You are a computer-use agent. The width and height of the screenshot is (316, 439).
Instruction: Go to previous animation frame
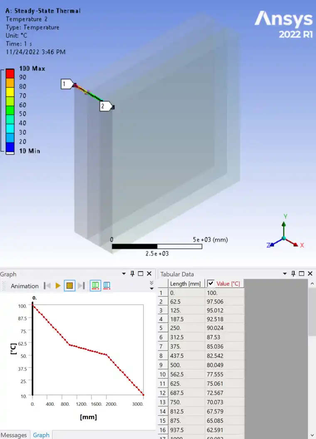(x=47, y=286)
